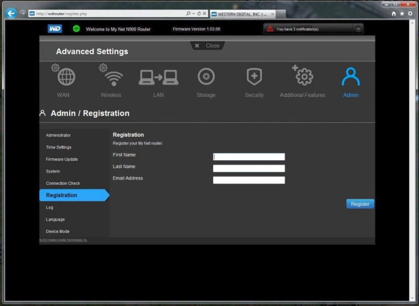Open the LAN settings icon

click(158, 77)
